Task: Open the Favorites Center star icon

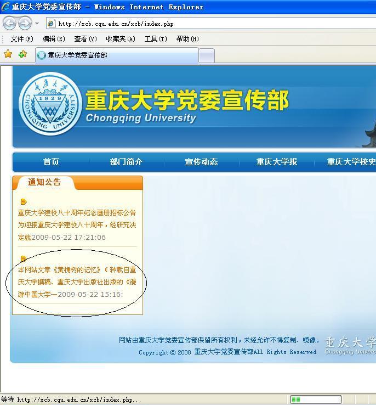Action: coord(8,54)
